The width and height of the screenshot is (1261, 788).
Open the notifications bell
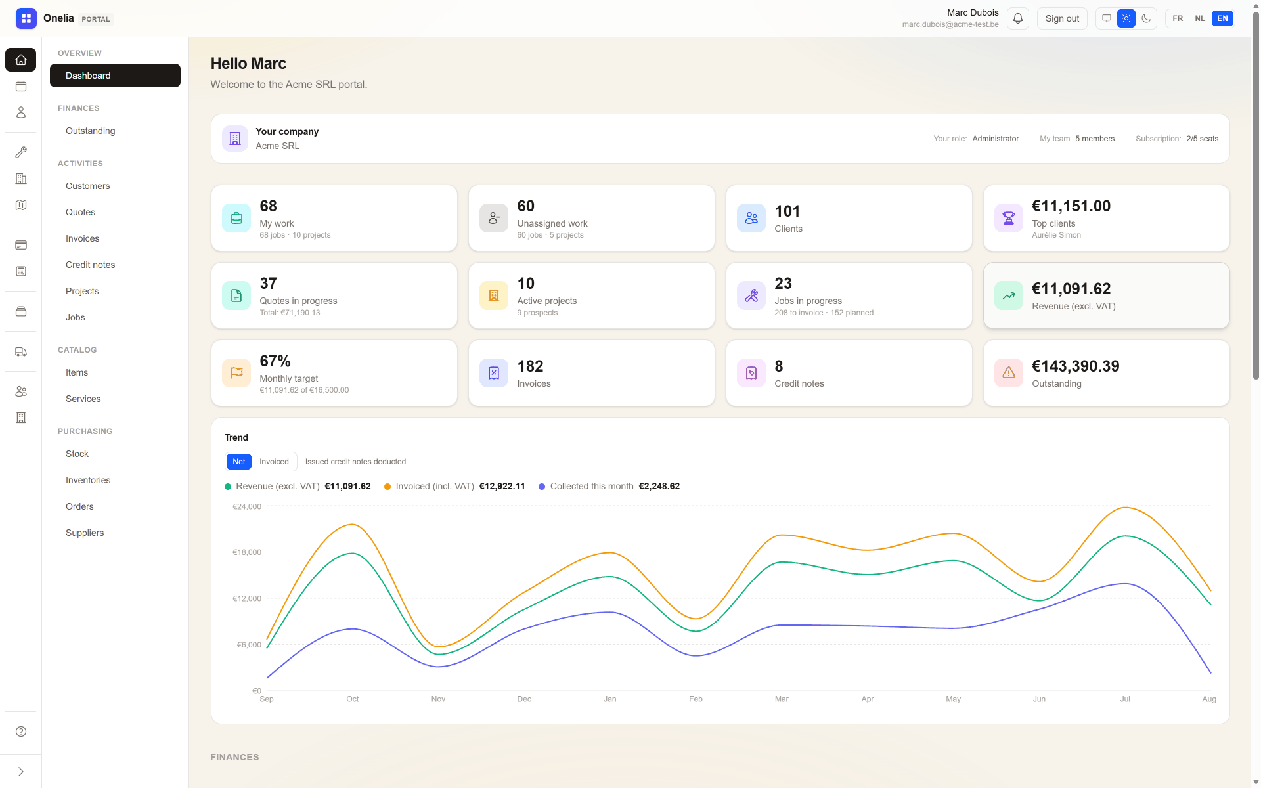[x=1017, y=18]
